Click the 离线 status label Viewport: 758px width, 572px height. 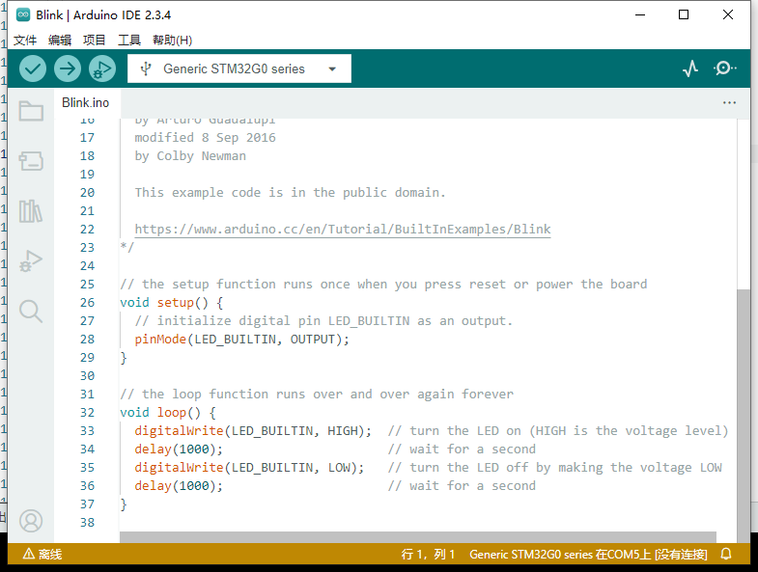50,554
